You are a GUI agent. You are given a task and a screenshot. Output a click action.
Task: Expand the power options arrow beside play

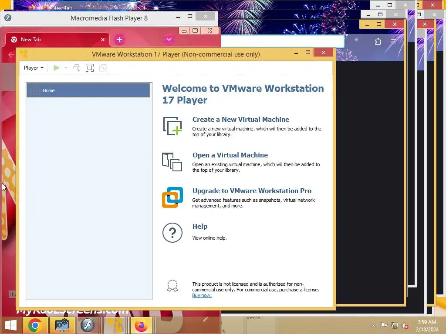click(66, 68)
